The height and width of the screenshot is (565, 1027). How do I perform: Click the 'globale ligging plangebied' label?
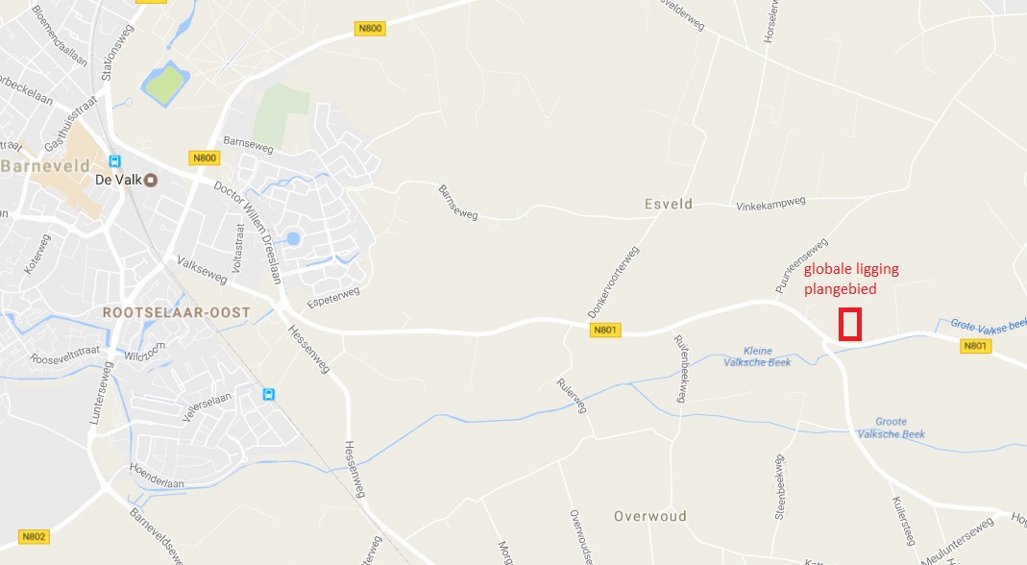click(851, 279)
